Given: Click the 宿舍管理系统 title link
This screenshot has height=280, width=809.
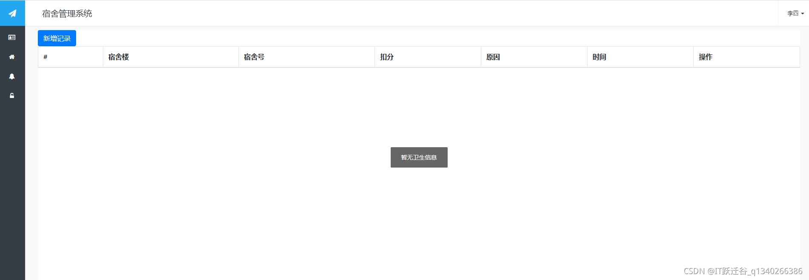Looking at the screenshot, I should (67, 14).
